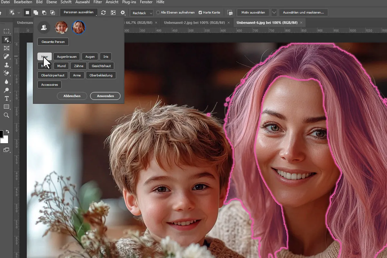Choose the Clone Stamp tool
387x258 pixels.
tap(6, 65)
